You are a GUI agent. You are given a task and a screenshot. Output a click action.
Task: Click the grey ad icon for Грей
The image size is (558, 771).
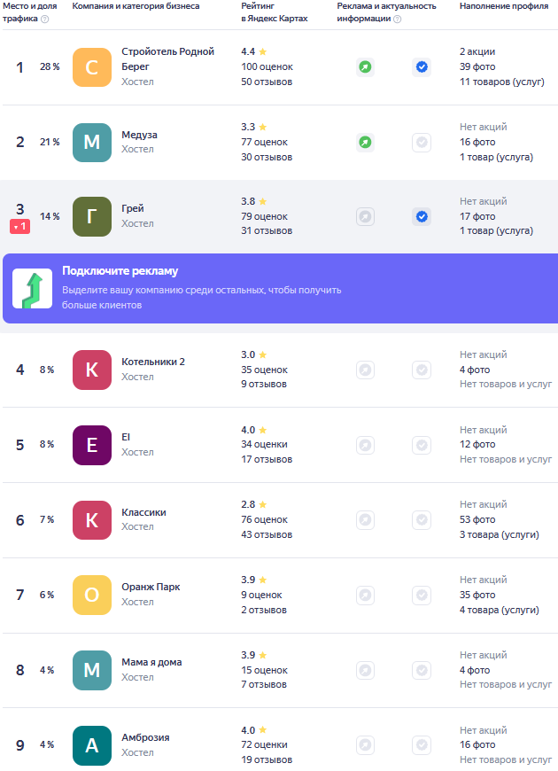pyautogui.click(x=365, y=216)
